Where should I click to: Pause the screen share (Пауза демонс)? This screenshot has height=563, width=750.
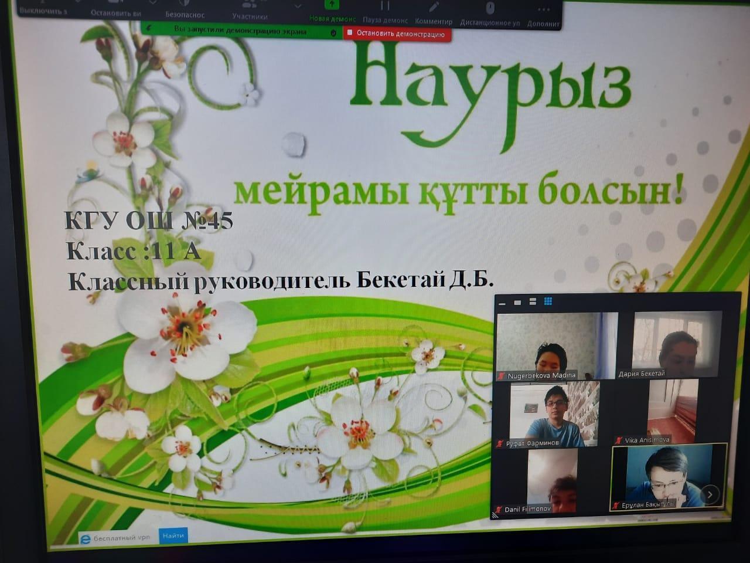(x=385, y=7)
